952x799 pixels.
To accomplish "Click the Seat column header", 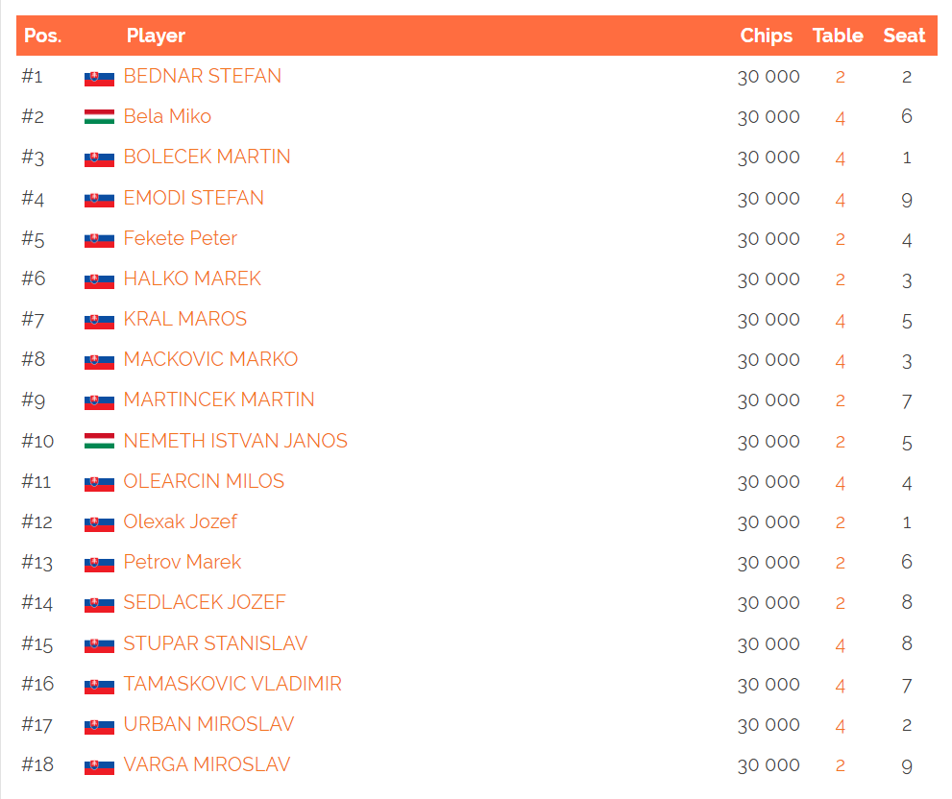I will pos(904,36).
